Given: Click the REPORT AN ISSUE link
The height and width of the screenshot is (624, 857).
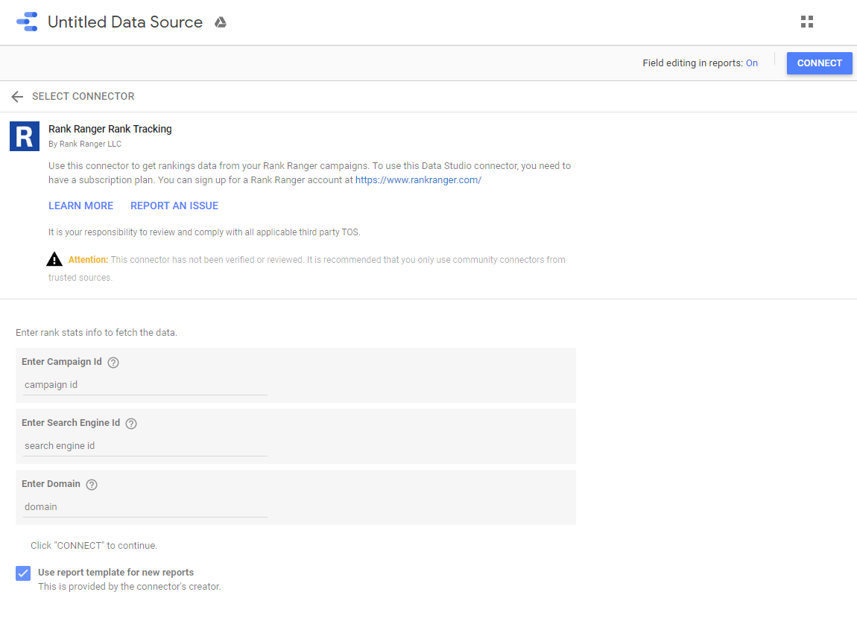Looking at the screenshot, I should [x=174, y=206].
